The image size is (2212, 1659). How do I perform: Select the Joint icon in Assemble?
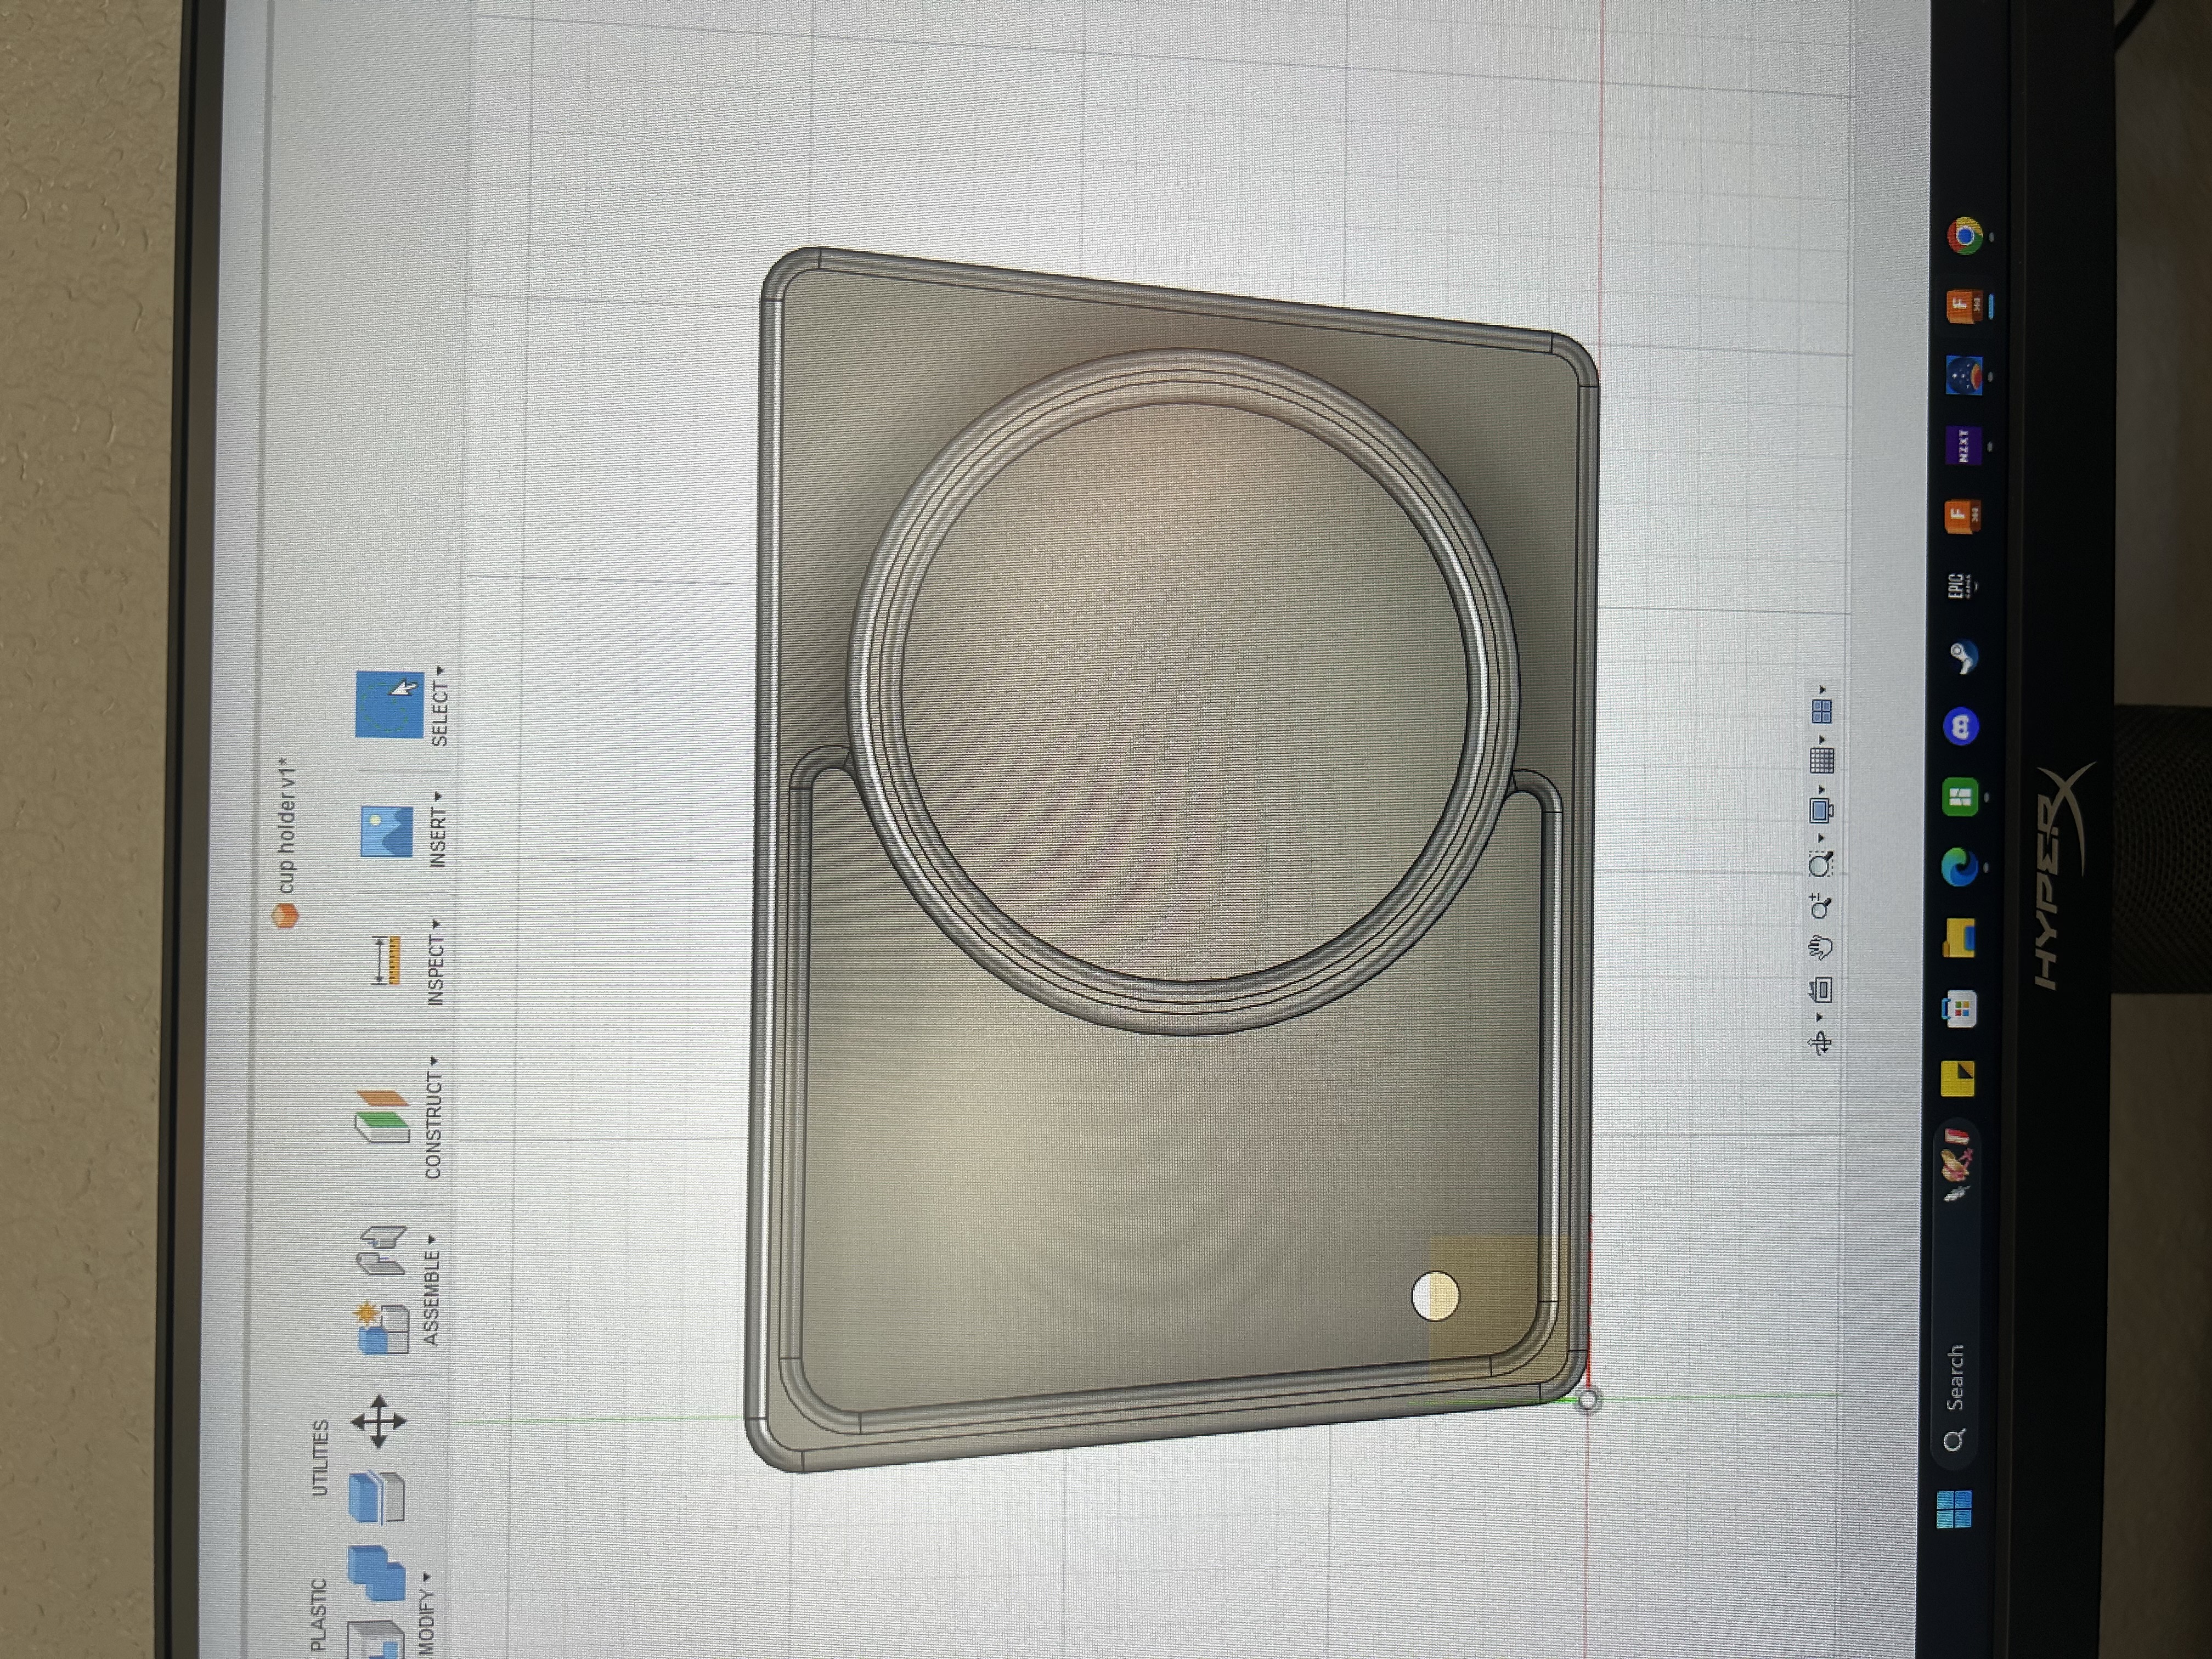coord(382,1251)
